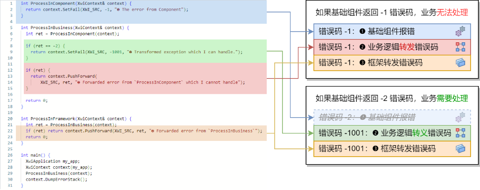Click "int ret = ProcessInBusiness(context);" on line 21
Viewport: 480px width, 190px height.
71,125
